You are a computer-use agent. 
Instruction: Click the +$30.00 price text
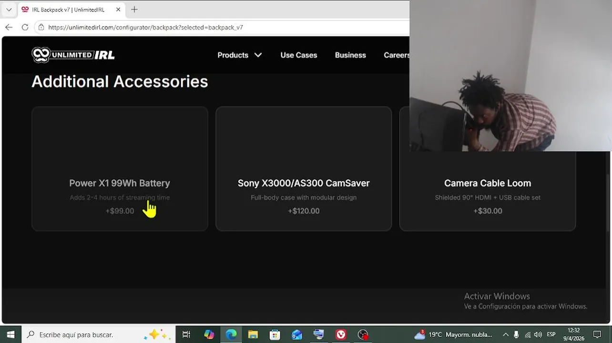pos(488,211)
